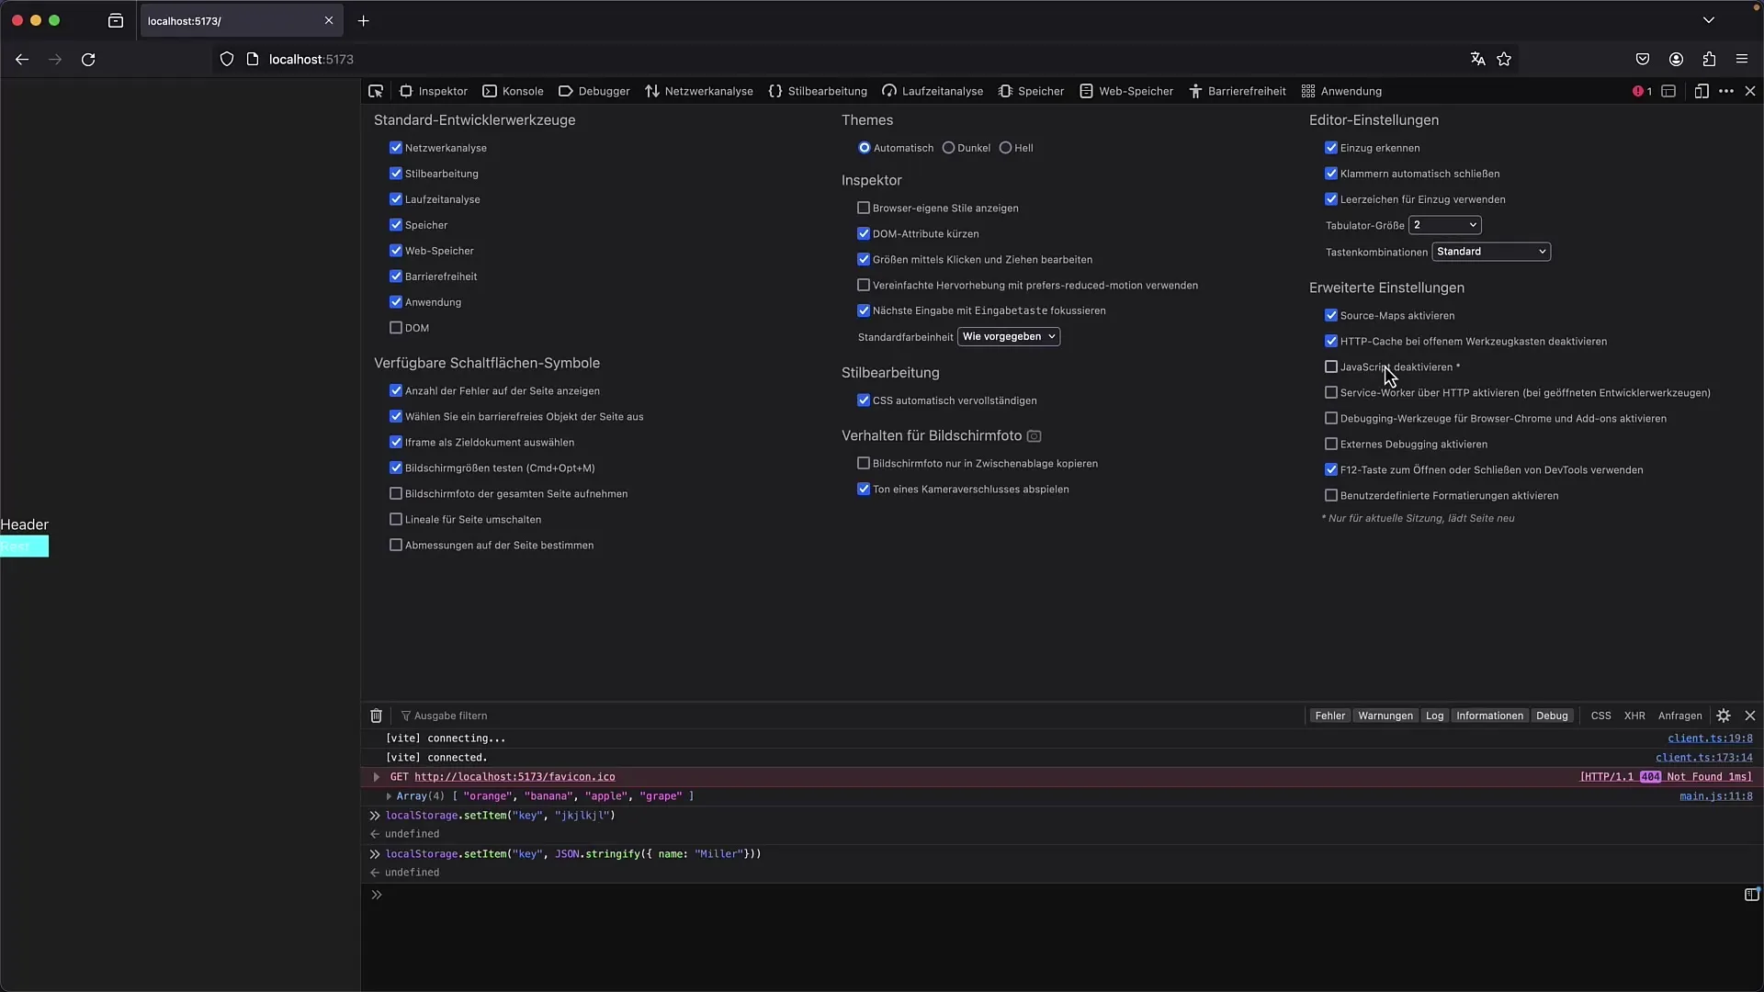This screenshot has width=1764, height=992.
Task: Activate the element picker icon in DevTools
Action: coord(376,91)
